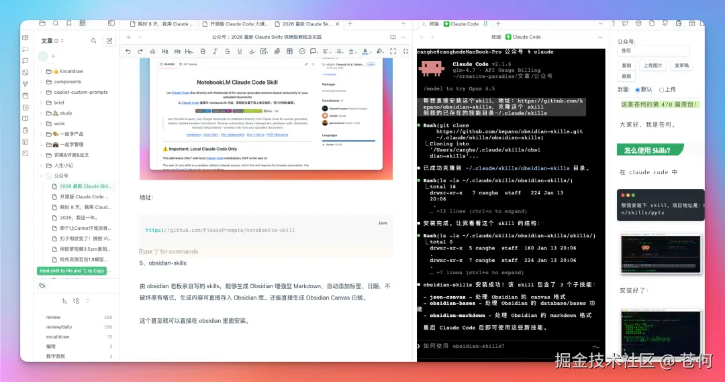The image size is (725, 382).
Task: Toggle underline formatting
Action: click(240, 51)
